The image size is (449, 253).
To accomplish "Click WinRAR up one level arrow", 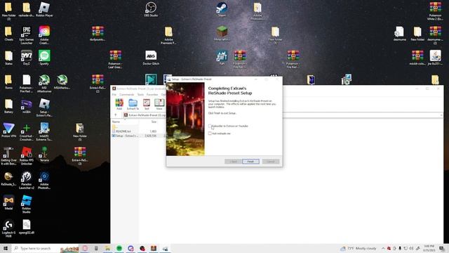I will click(116, 115).
